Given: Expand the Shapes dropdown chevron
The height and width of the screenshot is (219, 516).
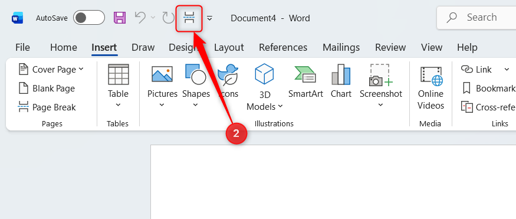Looking at the screenshot, I should (195, 105).
